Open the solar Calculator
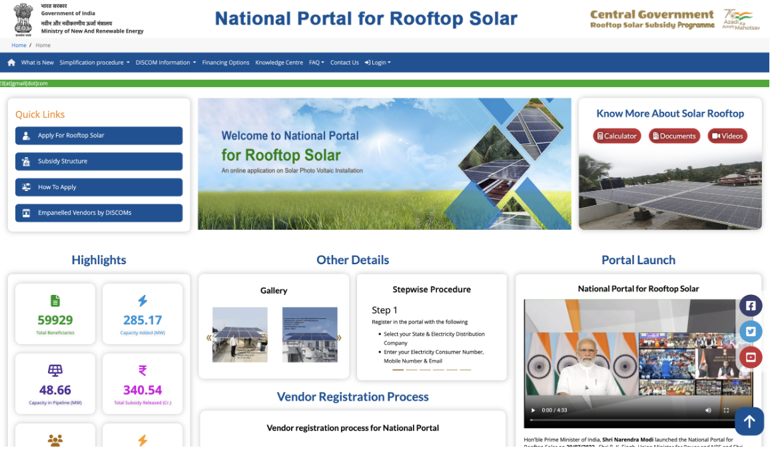The height and width of the screenshot is (454, 770). pos(617,136)
